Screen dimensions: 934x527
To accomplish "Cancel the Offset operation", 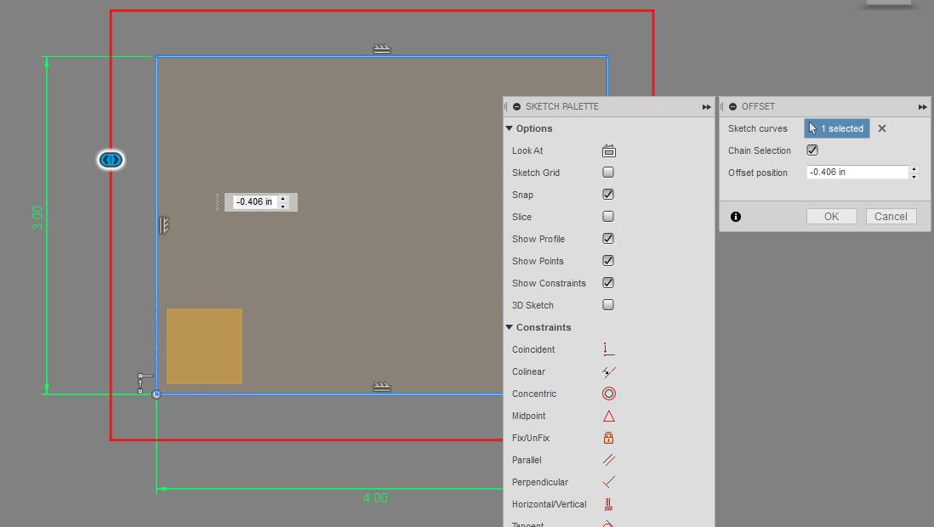I will [891, 216].
